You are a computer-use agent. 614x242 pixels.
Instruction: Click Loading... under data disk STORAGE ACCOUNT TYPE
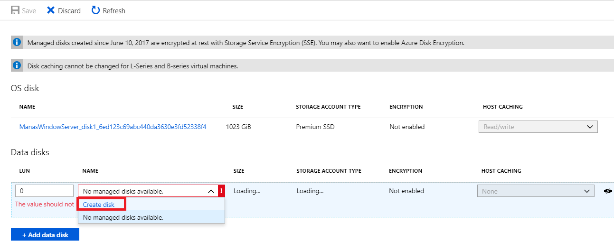(x=310, y=191)
